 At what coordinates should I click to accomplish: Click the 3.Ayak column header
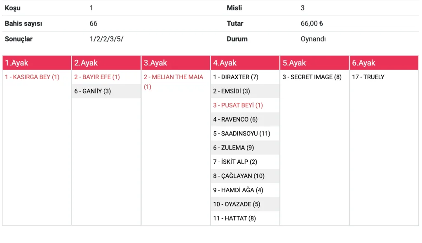pos(176,63)
